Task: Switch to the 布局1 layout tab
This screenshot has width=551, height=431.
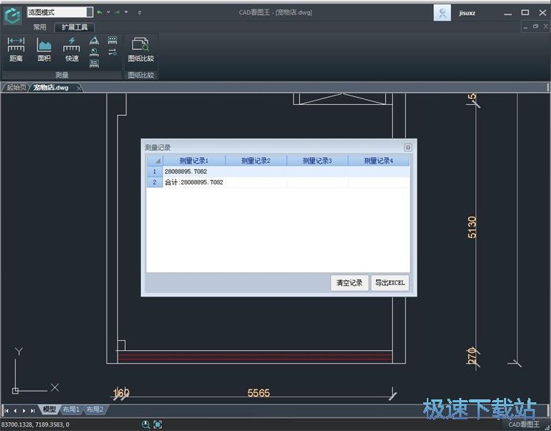Action: tap(71, 410)
